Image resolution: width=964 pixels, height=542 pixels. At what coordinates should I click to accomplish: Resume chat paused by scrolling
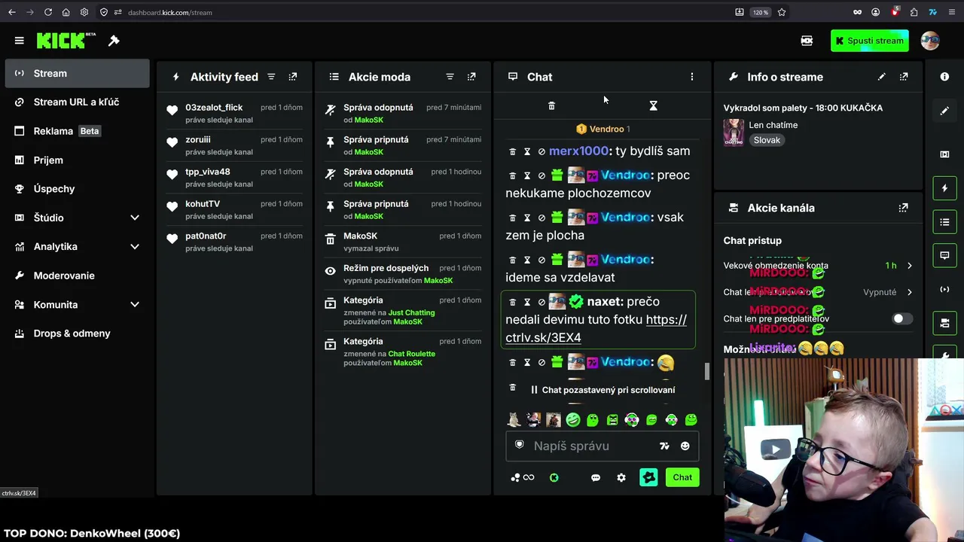tap(602, 390)
